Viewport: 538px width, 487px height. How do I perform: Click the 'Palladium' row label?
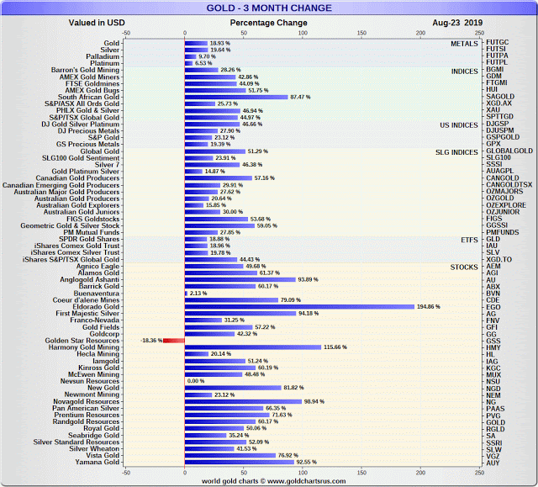pos(103,56)
